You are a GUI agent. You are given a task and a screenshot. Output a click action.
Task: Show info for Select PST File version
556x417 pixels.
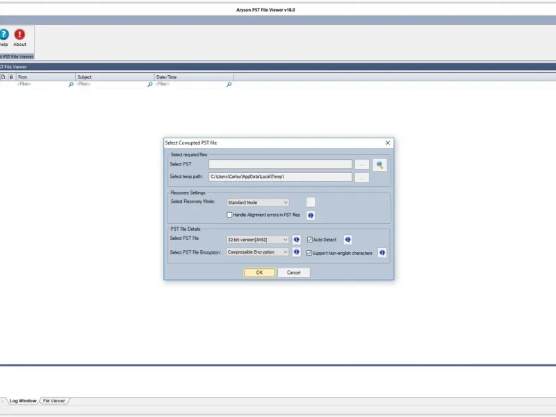tap(297, 240)
